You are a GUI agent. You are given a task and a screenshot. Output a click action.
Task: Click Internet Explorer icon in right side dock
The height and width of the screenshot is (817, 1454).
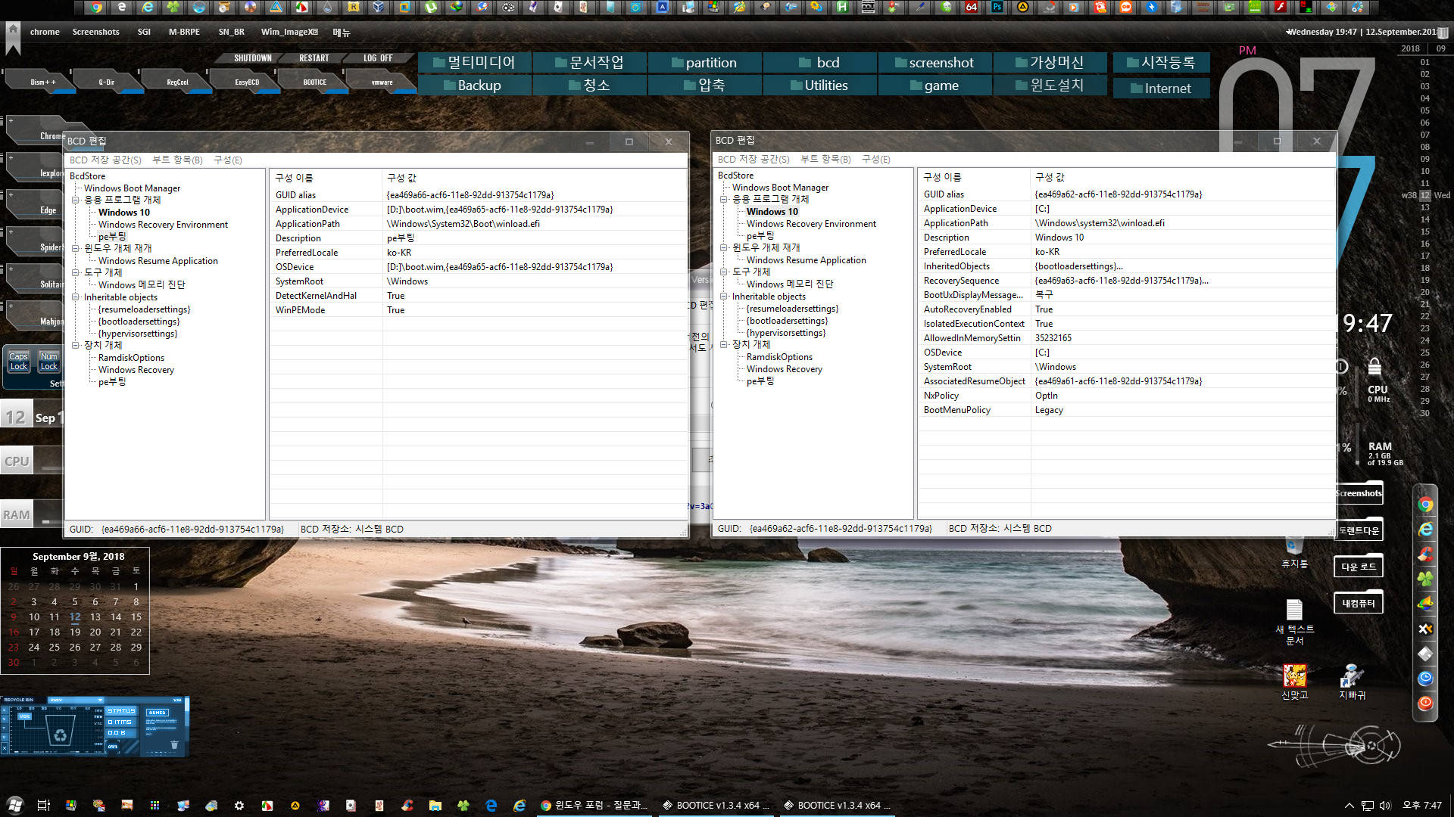tap(1425, 530)
